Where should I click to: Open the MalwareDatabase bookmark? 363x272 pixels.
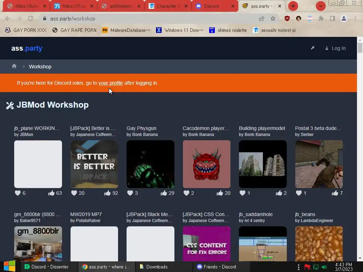click(127, 30)
